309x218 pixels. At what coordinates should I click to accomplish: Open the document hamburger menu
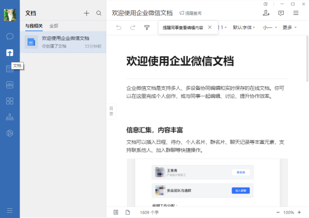click(296, 13)
